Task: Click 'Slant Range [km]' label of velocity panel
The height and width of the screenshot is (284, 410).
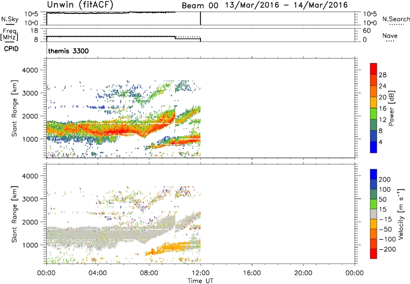Action: [x=14, y=214]
